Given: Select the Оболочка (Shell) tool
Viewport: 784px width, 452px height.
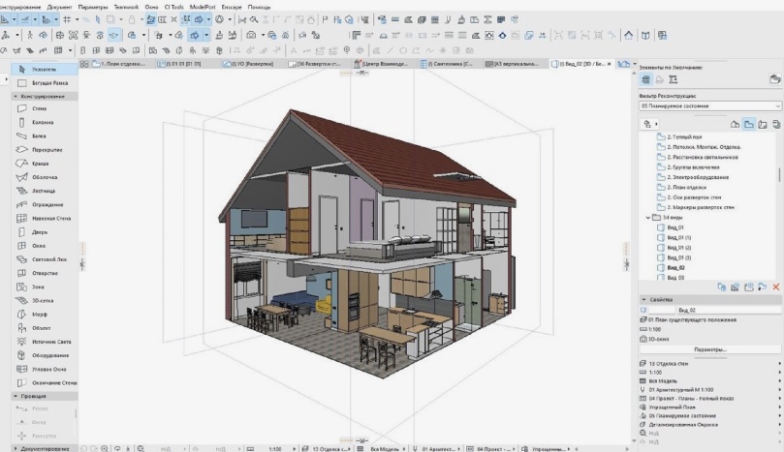Looking at the screenshot, I should 44,177.
